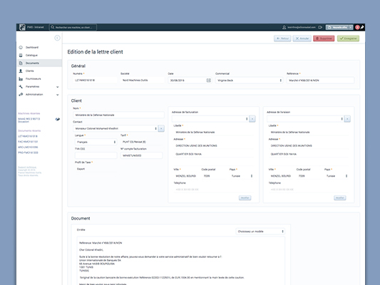The height and width of the screenshot is (285, 380).
Task: Click the search box in top bar
Action: [73, 27]
